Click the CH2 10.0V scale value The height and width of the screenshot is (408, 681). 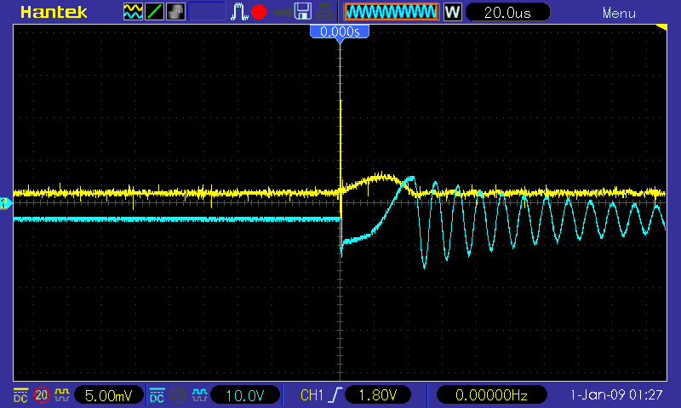(x=245, y=395)
